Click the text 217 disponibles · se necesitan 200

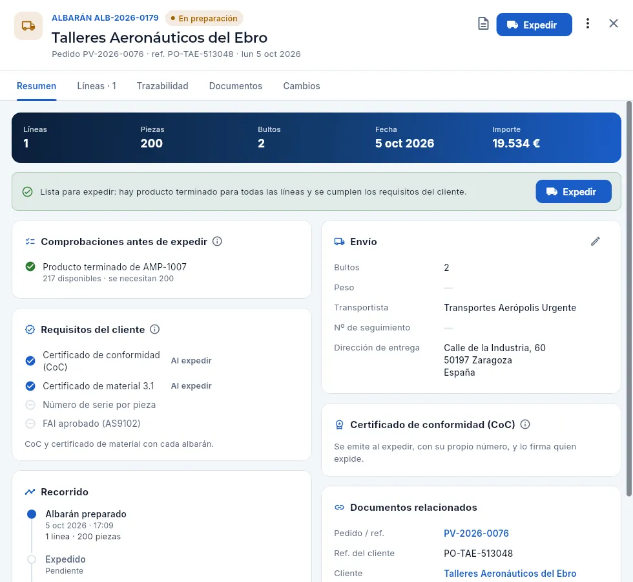click(x=109, y=279)
